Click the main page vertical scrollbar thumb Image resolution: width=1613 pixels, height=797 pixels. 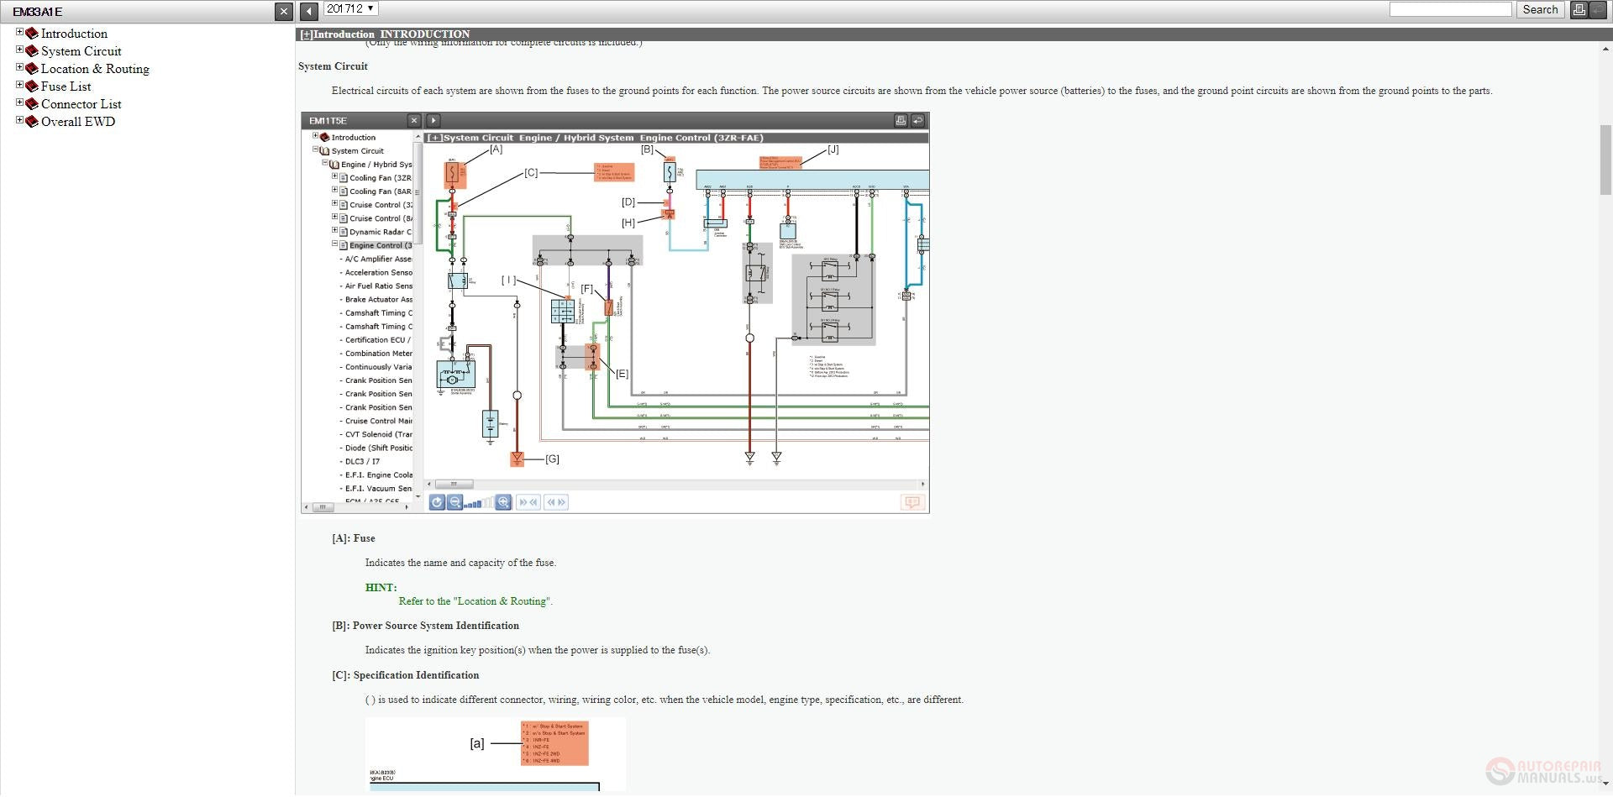[1605, 160]
